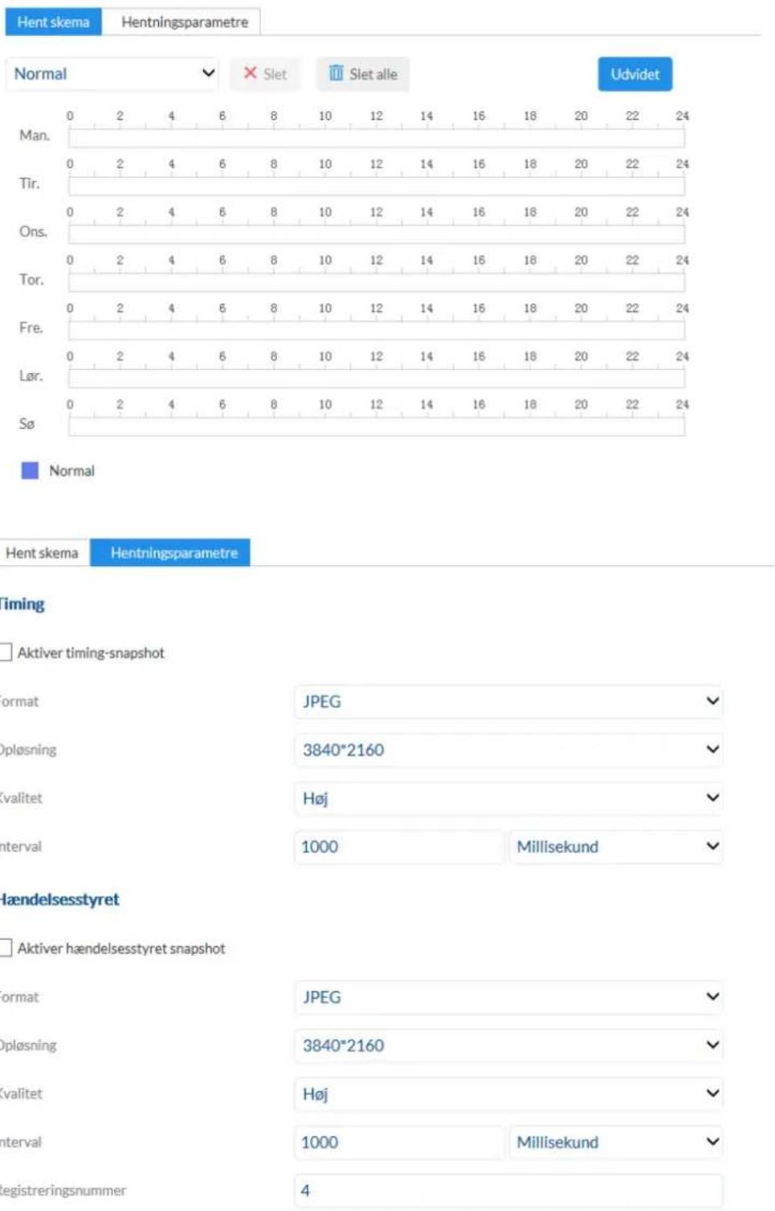775x1211 pixels.
Task: Open Hændelsesstyret Millisekund unit dropdown
Action: 616,1142
